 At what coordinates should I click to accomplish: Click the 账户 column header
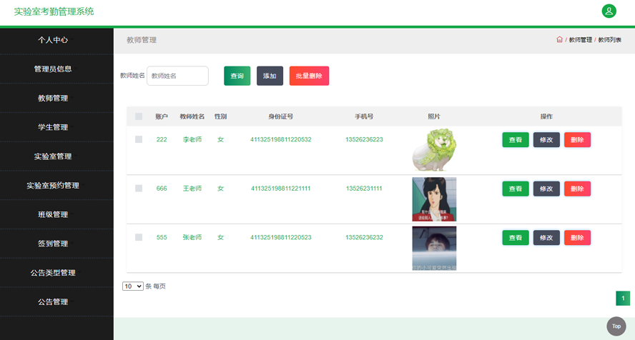[x=162, y=116]
